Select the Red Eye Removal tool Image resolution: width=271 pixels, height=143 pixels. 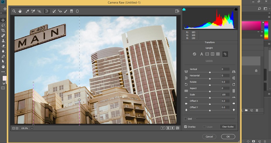click(x=60, y=11)
